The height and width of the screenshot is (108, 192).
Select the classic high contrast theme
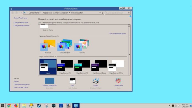(48, 67)
